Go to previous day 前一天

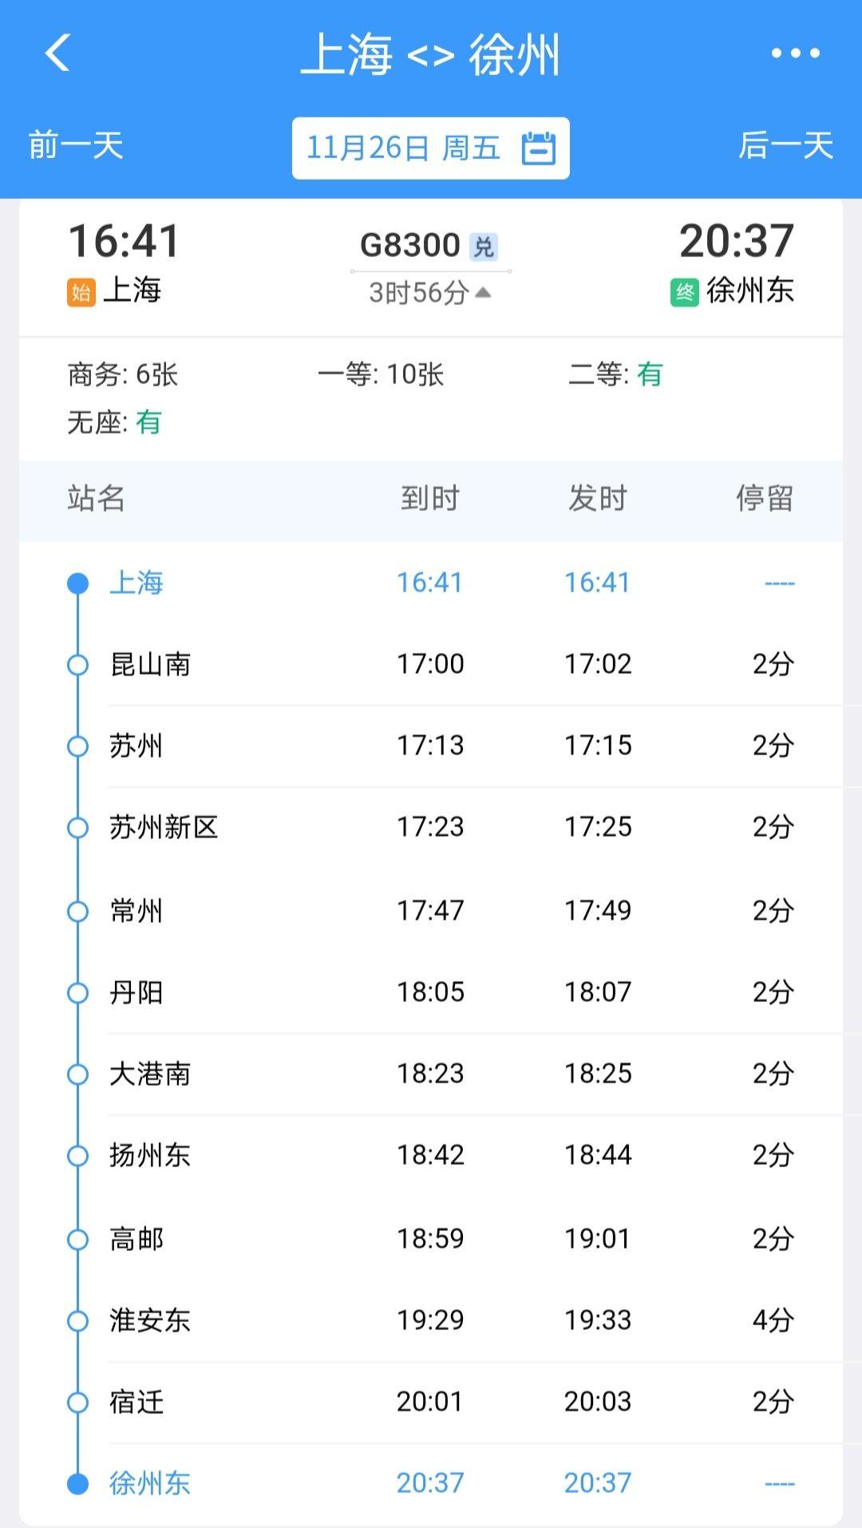(x=76, y=146)
